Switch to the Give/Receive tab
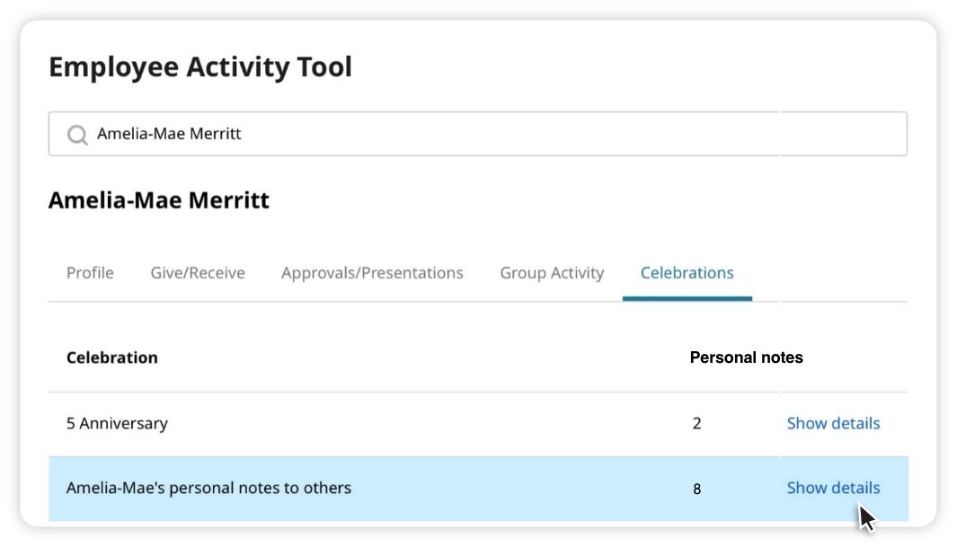Image resolution: width=957 pixels, height=547 pixels. 198,273
